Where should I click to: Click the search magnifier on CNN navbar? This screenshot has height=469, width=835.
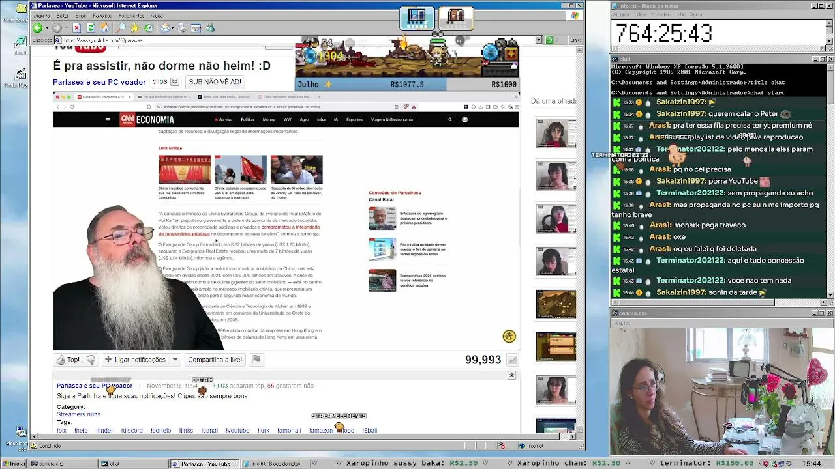[x=450, y=120]
